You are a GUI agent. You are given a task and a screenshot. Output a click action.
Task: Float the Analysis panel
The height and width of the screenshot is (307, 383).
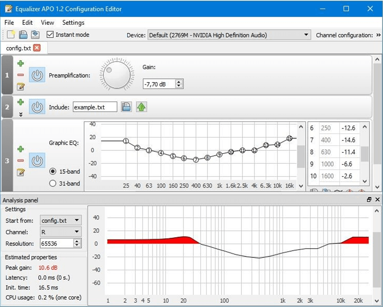pyautogui.click(x=369, y=200)
